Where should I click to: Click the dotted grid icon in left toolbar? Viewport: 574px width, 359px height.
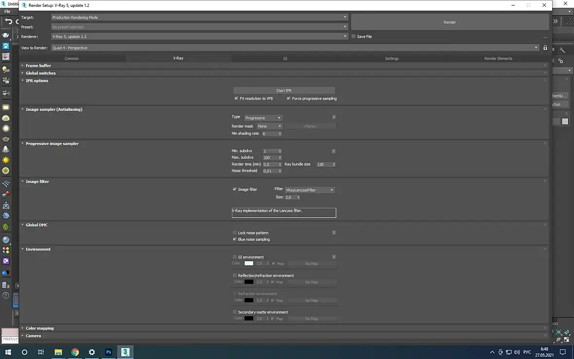6,184
